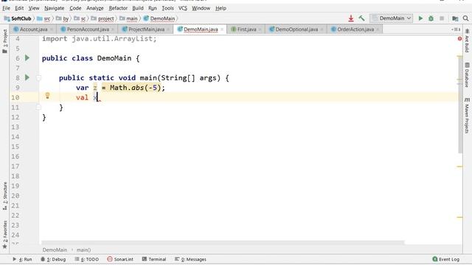Open the Terminal tool window

pos(154,259)
